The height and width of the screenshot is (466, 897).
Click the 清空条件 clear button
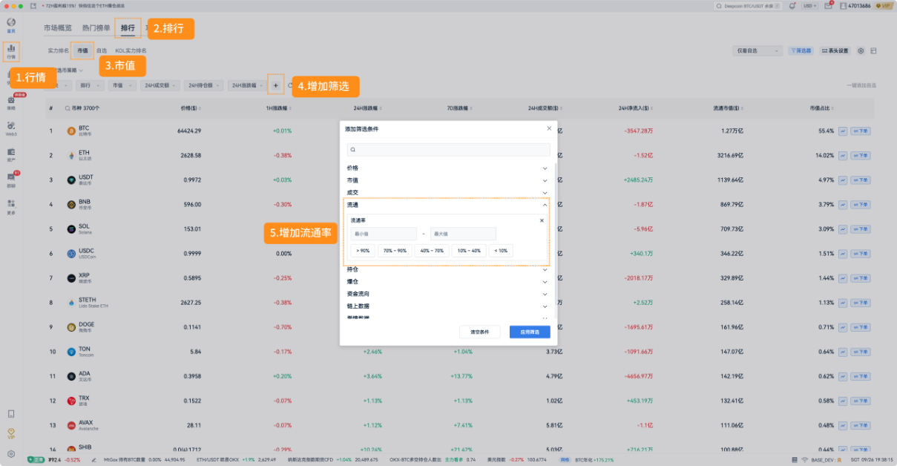coord(479,332)
